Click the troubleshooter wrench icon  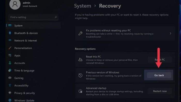click(80, 33)
